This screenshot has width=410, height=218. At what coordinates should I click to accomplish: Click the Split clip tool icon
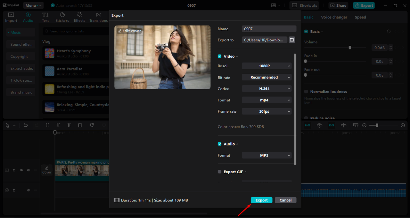47,125
